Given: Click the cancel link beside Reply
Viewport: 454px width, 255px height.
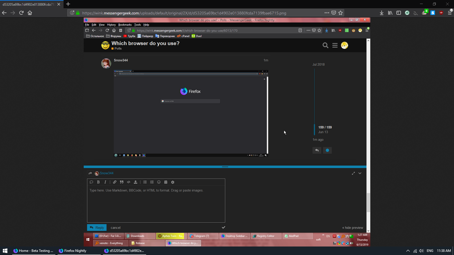Looking at the screenshot, I should pyautogui.click(x=115, y=228).
